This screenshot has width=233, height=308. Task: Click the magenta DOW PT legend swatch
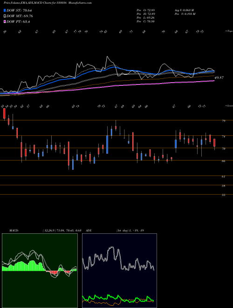[5, 21]
